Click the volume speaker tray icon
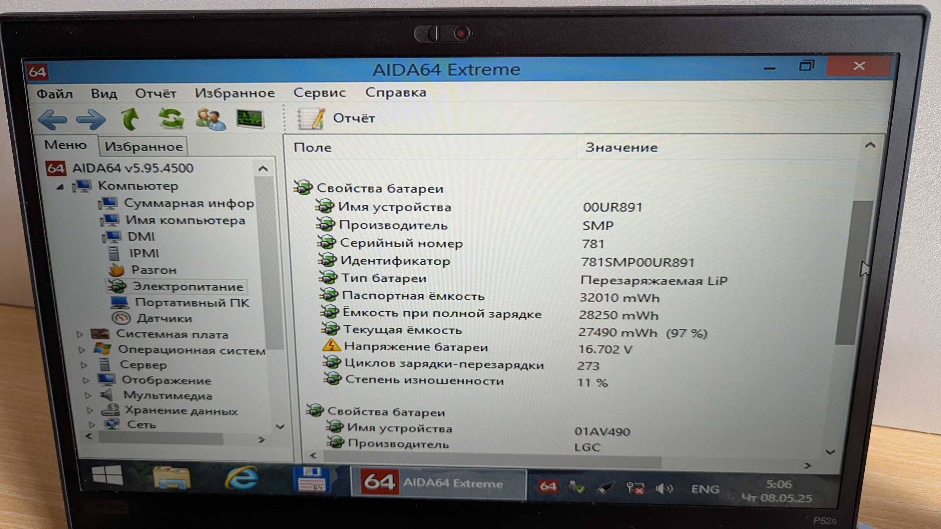Viewport: 941px width, 529px height. click(664, 488)
